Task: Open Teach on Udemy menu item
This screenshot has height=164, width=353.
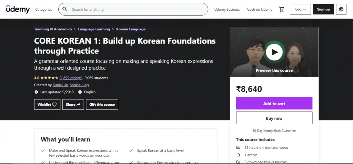Action: point(259,9)
